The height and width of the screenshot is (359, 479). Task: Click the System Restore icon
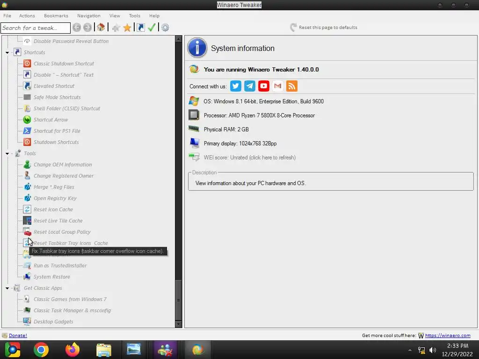point(27,277)
